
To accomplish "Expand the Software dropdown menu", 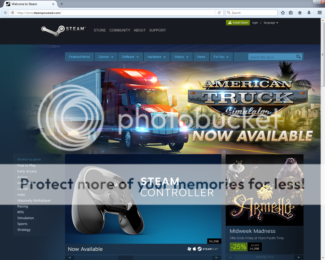I will 130,57.
